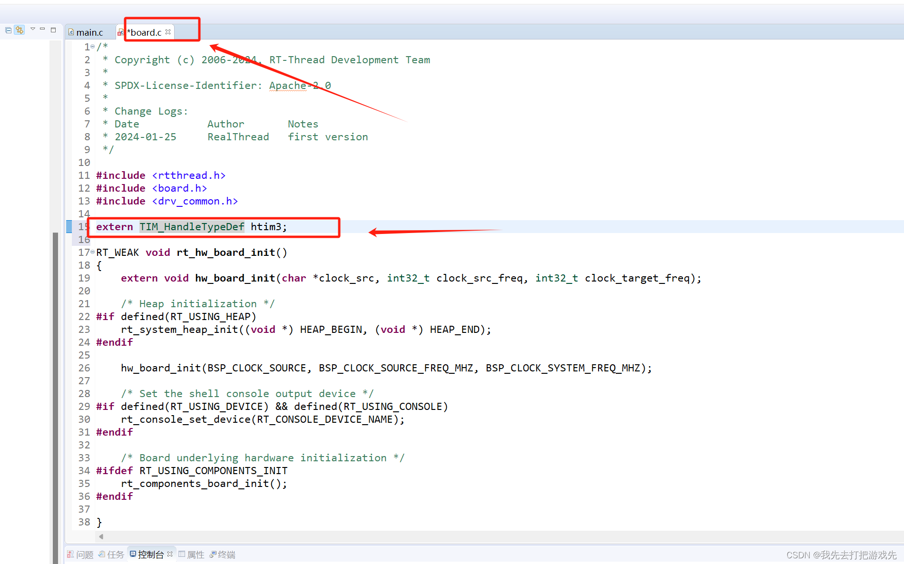The height and width of the screenshot is (564, 904).
Task: Click the collapse-all icon in top-left toolbar
Action: click(x=8, y=30)
